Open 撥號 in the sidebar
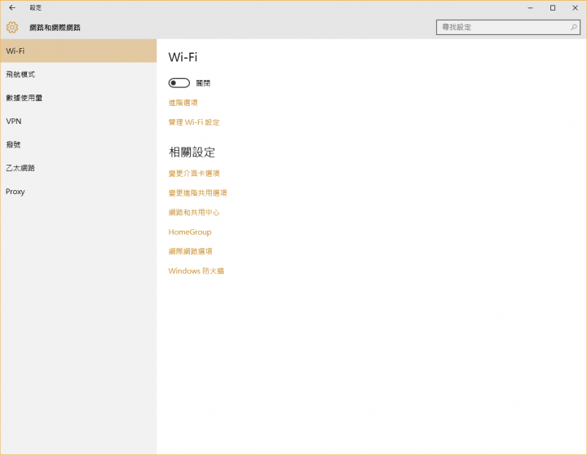Screen dimensions: 587x455 tap(78, 144)
